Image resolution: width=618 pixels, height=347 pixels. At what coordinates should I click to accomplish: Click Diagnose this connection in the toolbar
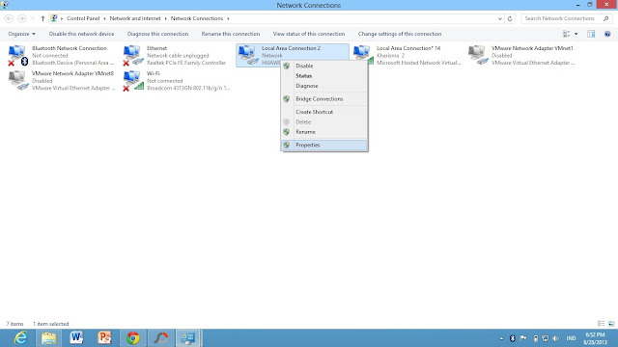pos(157,34)
